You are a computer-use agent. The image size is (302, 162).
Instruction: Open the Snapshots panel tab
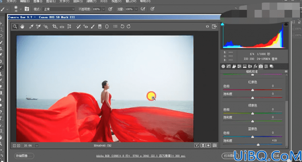tap(272, 66)
